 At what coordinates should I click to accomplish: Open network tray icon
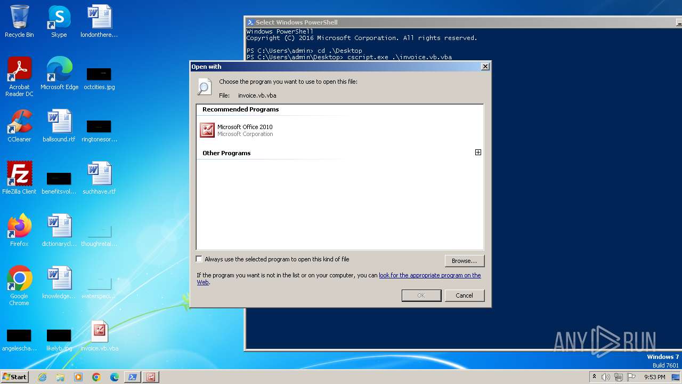619,377
